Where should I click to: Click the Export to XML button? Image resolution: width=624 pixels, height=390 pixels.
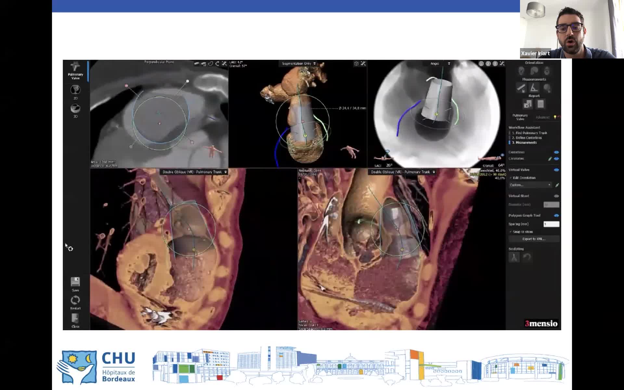pos(534,239)
